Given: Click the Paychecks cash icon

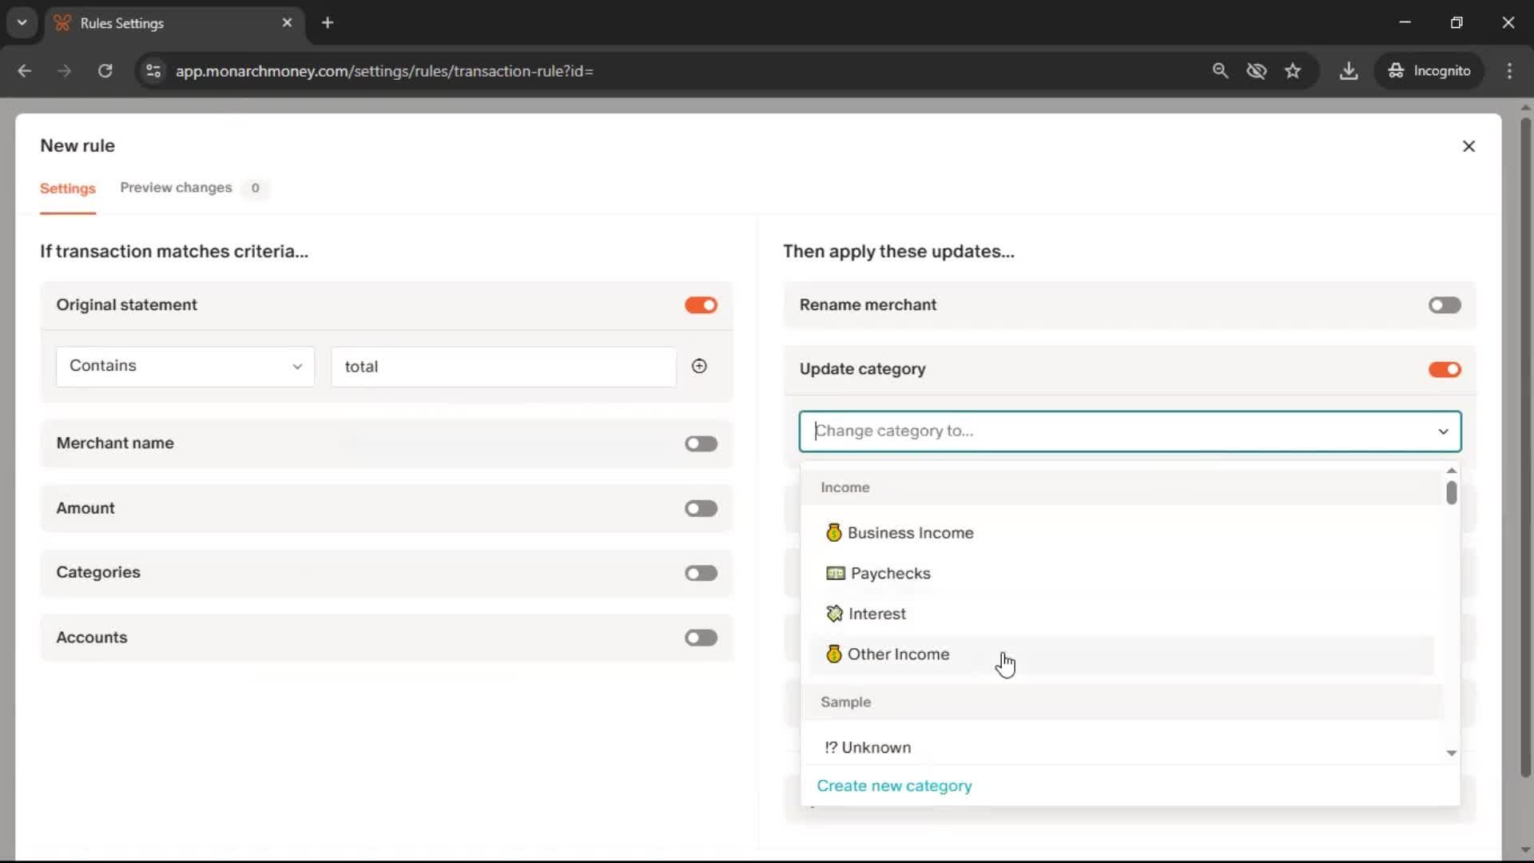Looking at the screenshot, I should [835, 574].
